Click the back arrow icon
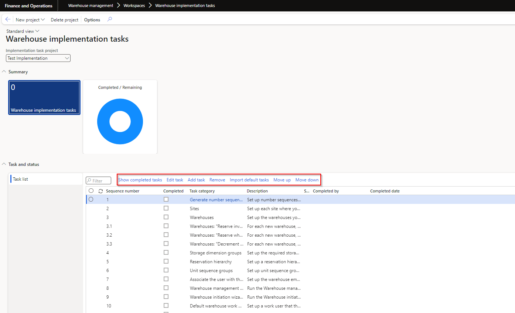 click(x=8, y=20)
